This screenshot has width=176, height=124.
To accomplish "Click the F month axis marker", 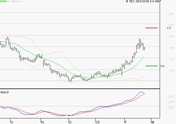I will [x=126, y=122].
